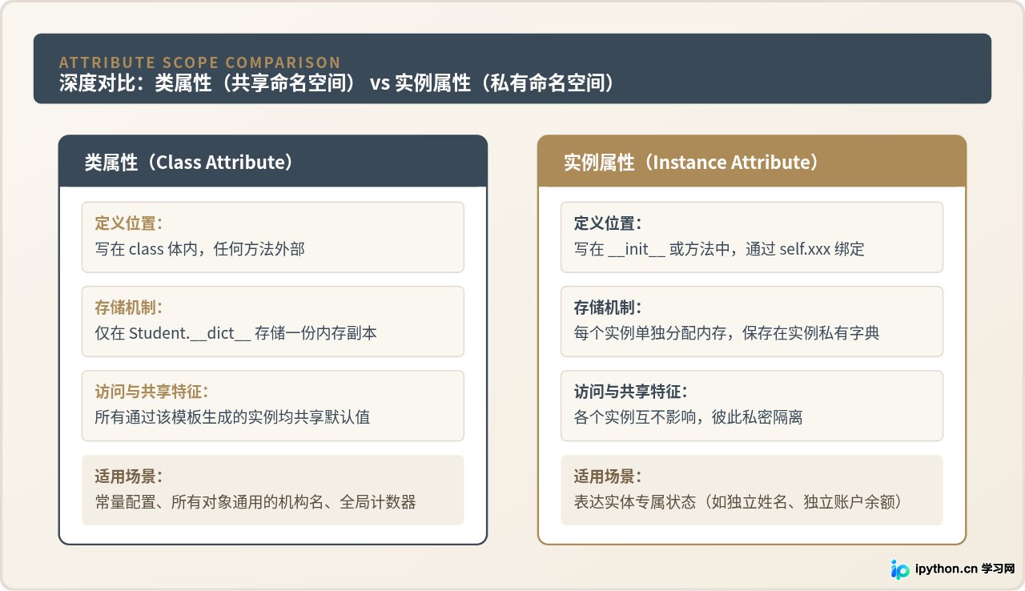Select "存储机制：" label in Class Attribute card
Screen dimensions: 1025x591
coord(129,308)
